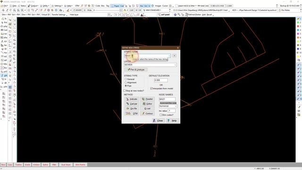
Task: Click Help in the Define New String dialog
Action: pos(172,121)
